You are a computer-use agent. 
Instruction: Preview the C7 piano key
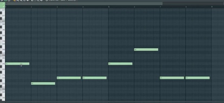pyautogui.click(x=3, y=21)
